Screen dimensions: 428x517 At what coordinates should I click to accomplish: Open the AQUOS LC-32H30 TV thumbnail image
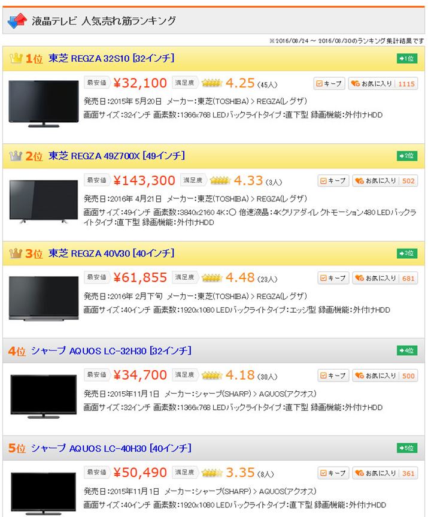pos(44,397)
